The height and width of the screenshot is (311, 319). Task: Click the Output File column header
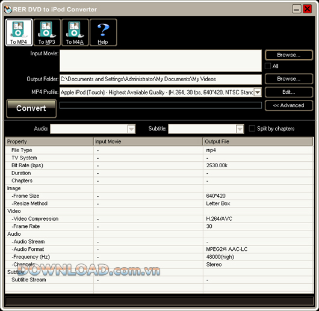(258, 141)
